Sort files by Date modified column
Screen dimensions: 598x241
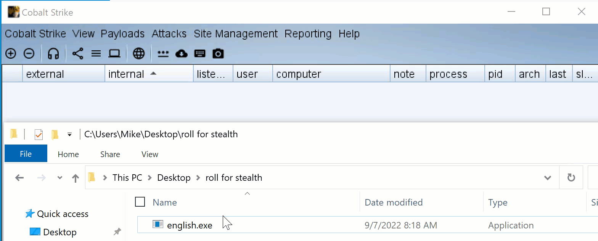pyautogui.click(x=394, y=202)
